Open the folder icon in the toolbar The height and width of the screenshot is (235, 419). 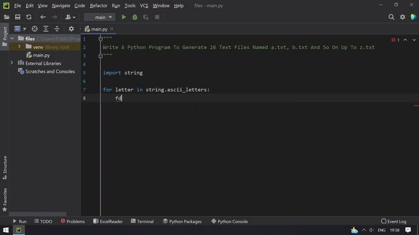pyautogui.click(x=7, y=18)
